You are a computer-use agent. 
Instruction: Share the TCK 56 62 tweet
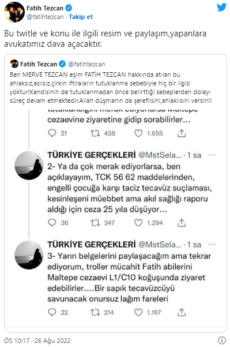(x=182, y=222)
